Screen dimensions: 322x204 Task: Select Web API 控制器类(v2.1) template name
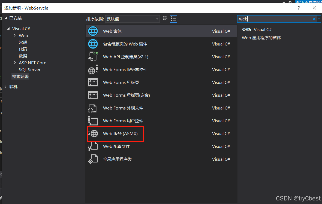click(x=126, y=57)
